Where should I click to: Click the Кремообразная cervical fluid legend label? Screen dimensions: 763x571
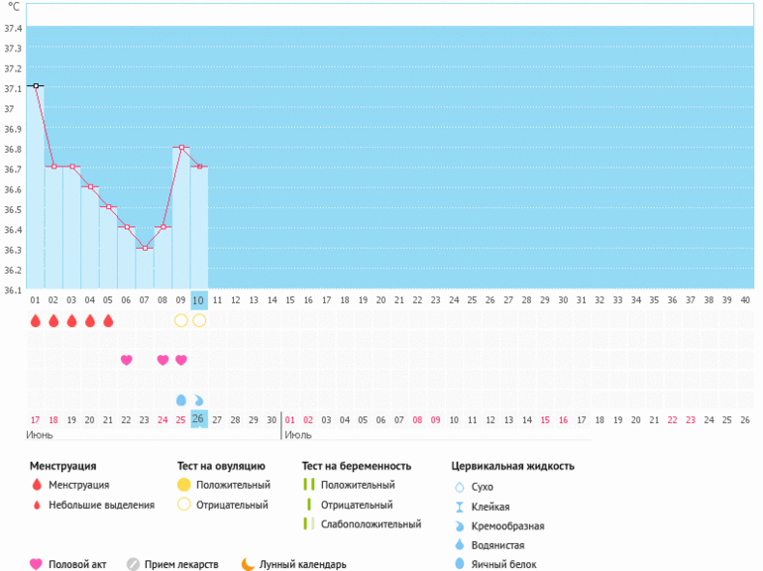[507, 525]
